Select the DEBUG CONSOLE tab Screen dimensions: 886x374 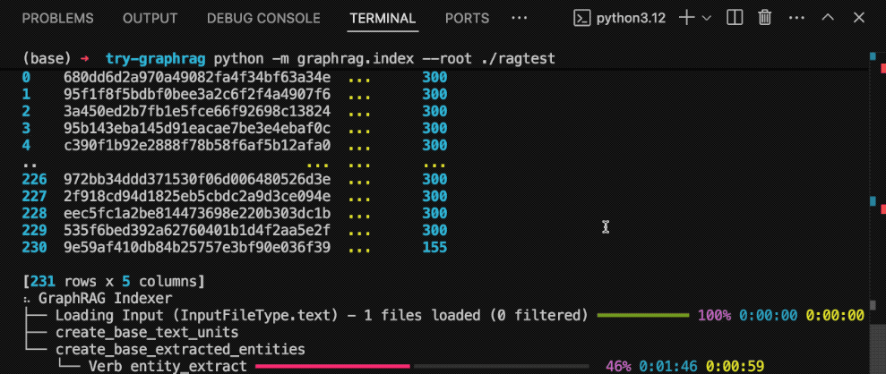click(x=262, y=18)
